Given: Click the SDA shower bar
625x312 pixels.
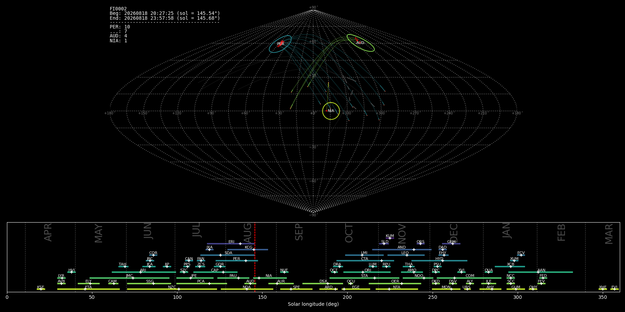Looking at the screenshot, I should 227,255.
